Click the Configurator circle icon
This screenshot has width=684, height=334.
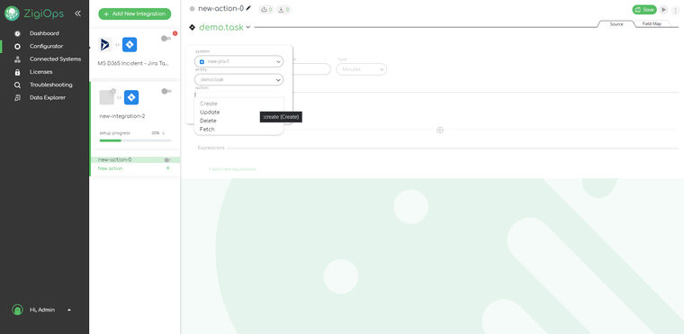pyautogui.click(x=17, y=46)
